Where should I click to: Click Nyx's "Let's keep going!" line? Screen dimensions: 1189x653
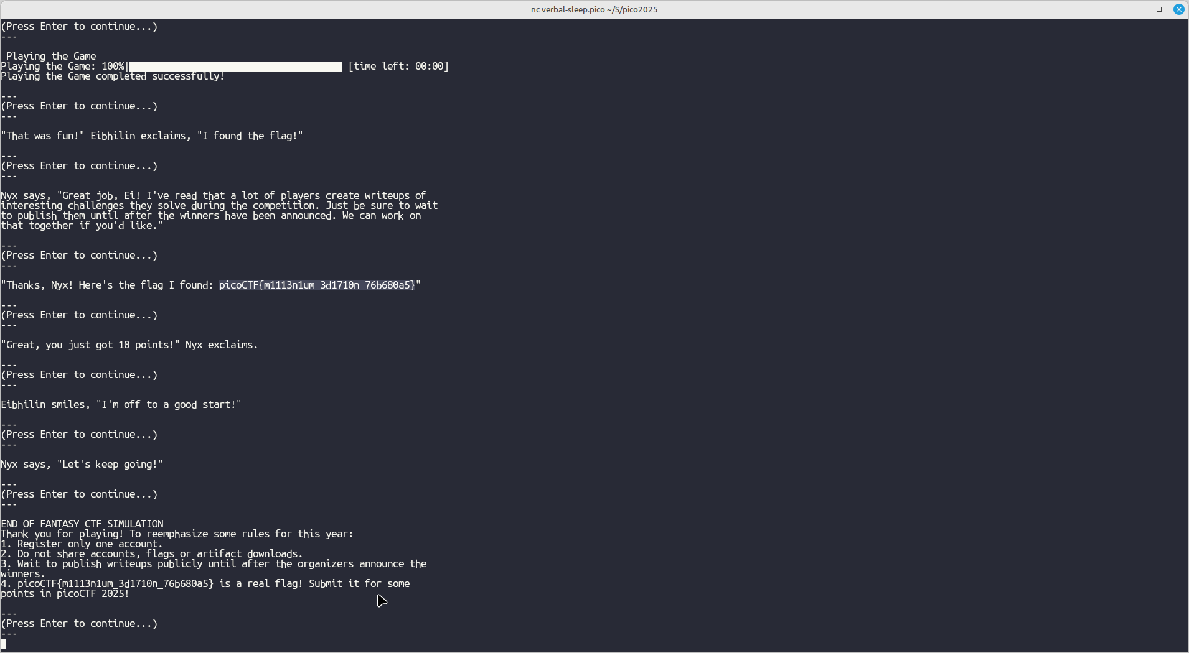point(82,465)
